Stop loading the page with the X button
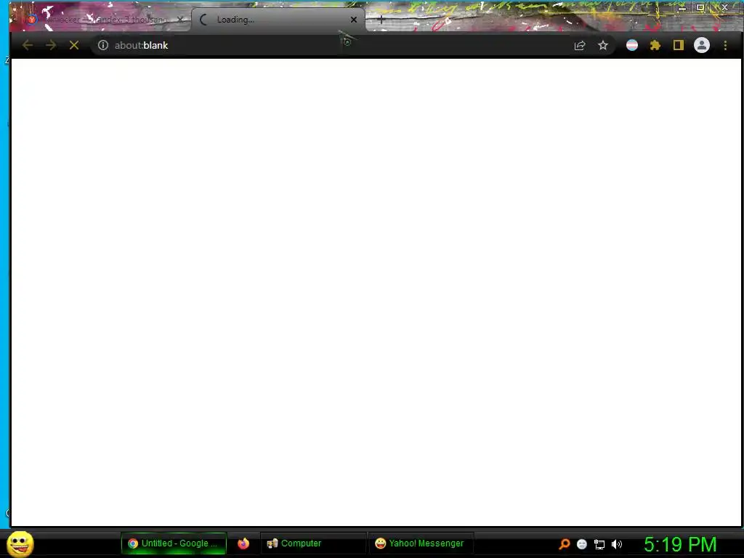 (74, 45)
